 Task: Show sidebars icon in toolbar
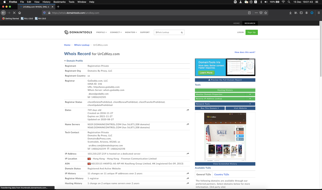point(301,13)
